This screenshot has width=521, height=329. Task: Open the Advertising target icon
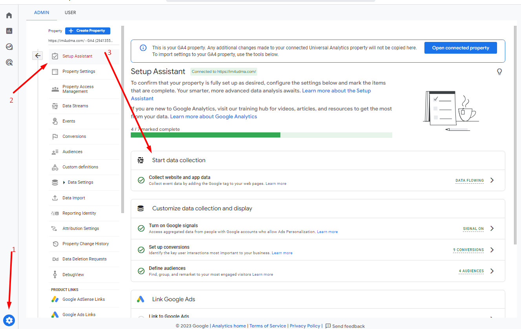9,62
